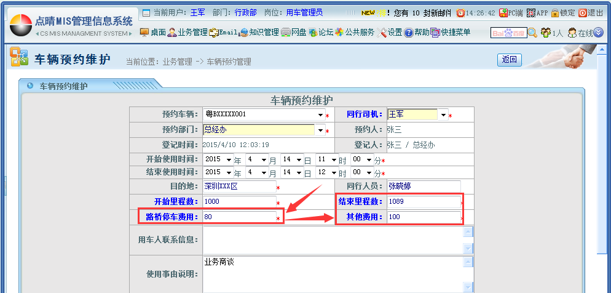Screen dimensions: 611x293
Task: Click the 锁定 lock icon
Action: coord(563,13)
